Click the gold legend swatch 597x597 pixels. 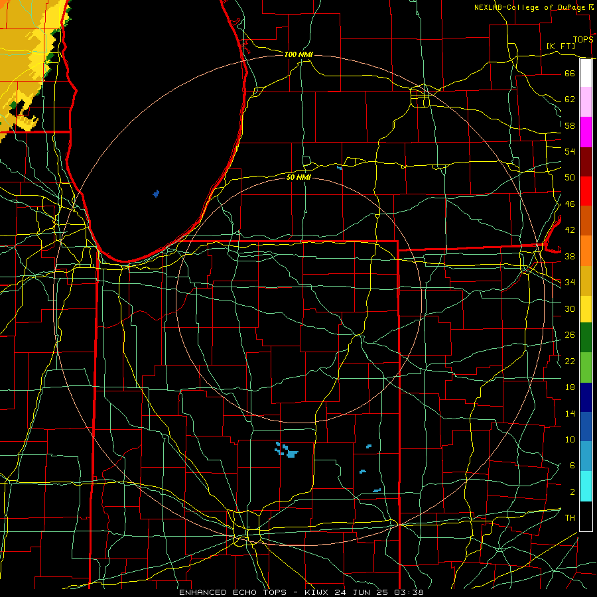(x=586, y=281)
